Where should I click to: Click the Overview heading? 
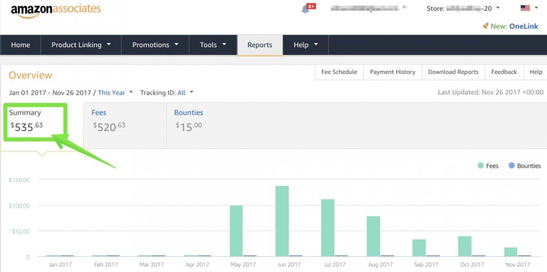click(x=30, y=75)
